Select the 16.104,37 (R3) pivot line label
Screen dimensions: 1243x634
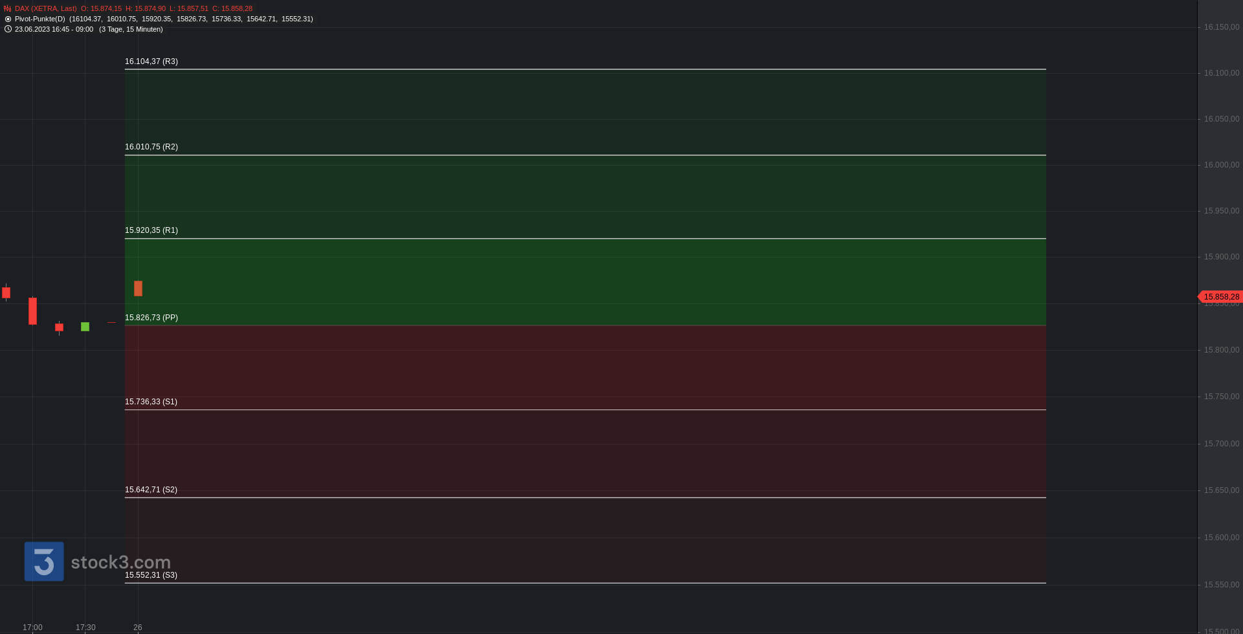[151, 61]
